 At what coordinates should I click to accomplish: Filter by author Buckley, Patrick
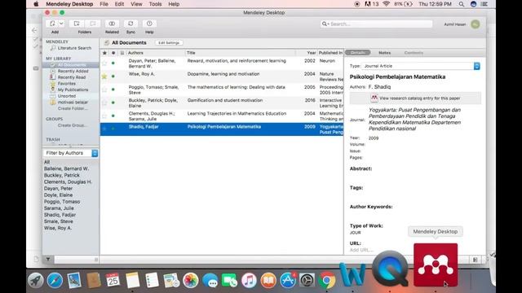pos(62,175)
